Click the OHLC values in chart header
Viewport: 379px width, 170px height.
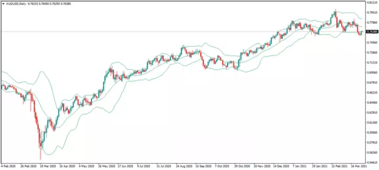(x=49, y=4)
